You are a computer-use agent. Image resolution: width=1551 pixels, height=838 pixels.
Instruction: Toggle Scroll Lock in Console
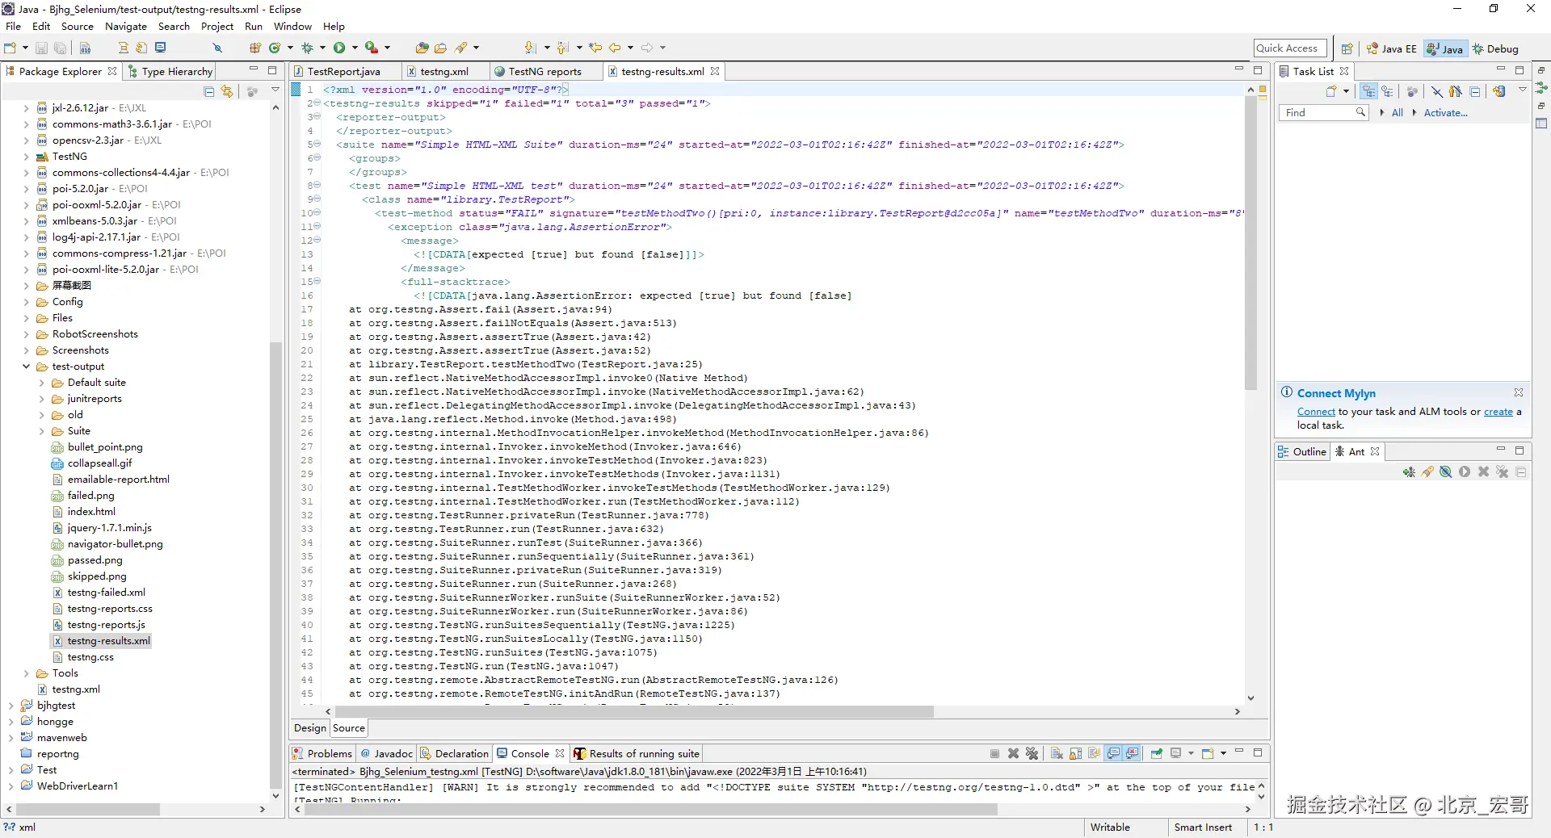pos(1075,753)
